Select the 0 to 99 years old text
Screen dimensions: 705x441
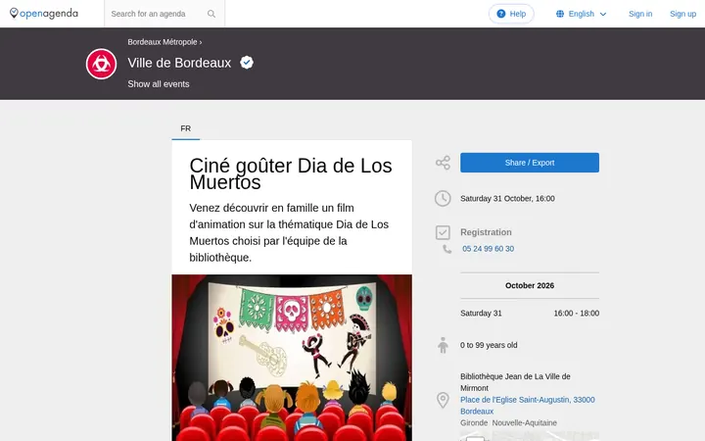click(x=489, y=345)
